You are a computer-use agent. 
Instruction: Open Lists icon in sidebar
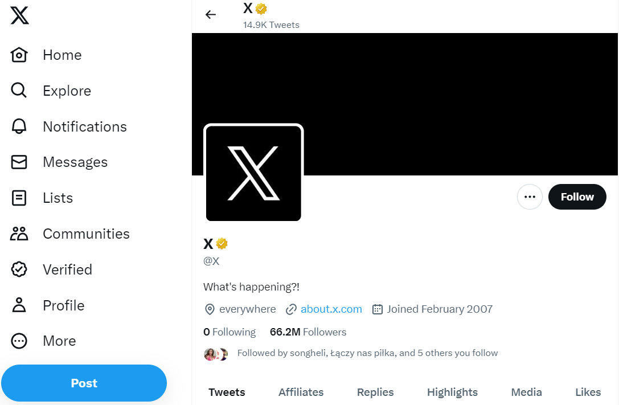(19, 198)
